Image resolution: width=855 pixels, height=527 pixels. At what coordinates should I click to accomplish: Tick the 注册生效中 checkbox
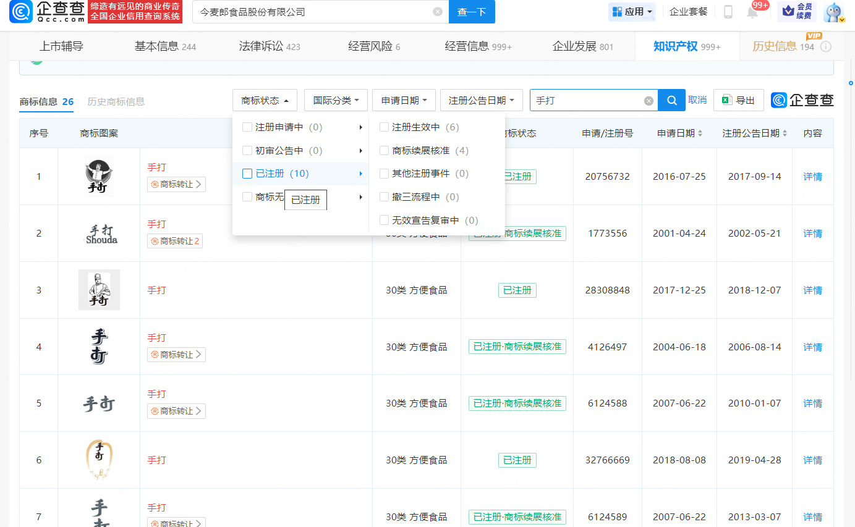[x=384, y=127]
